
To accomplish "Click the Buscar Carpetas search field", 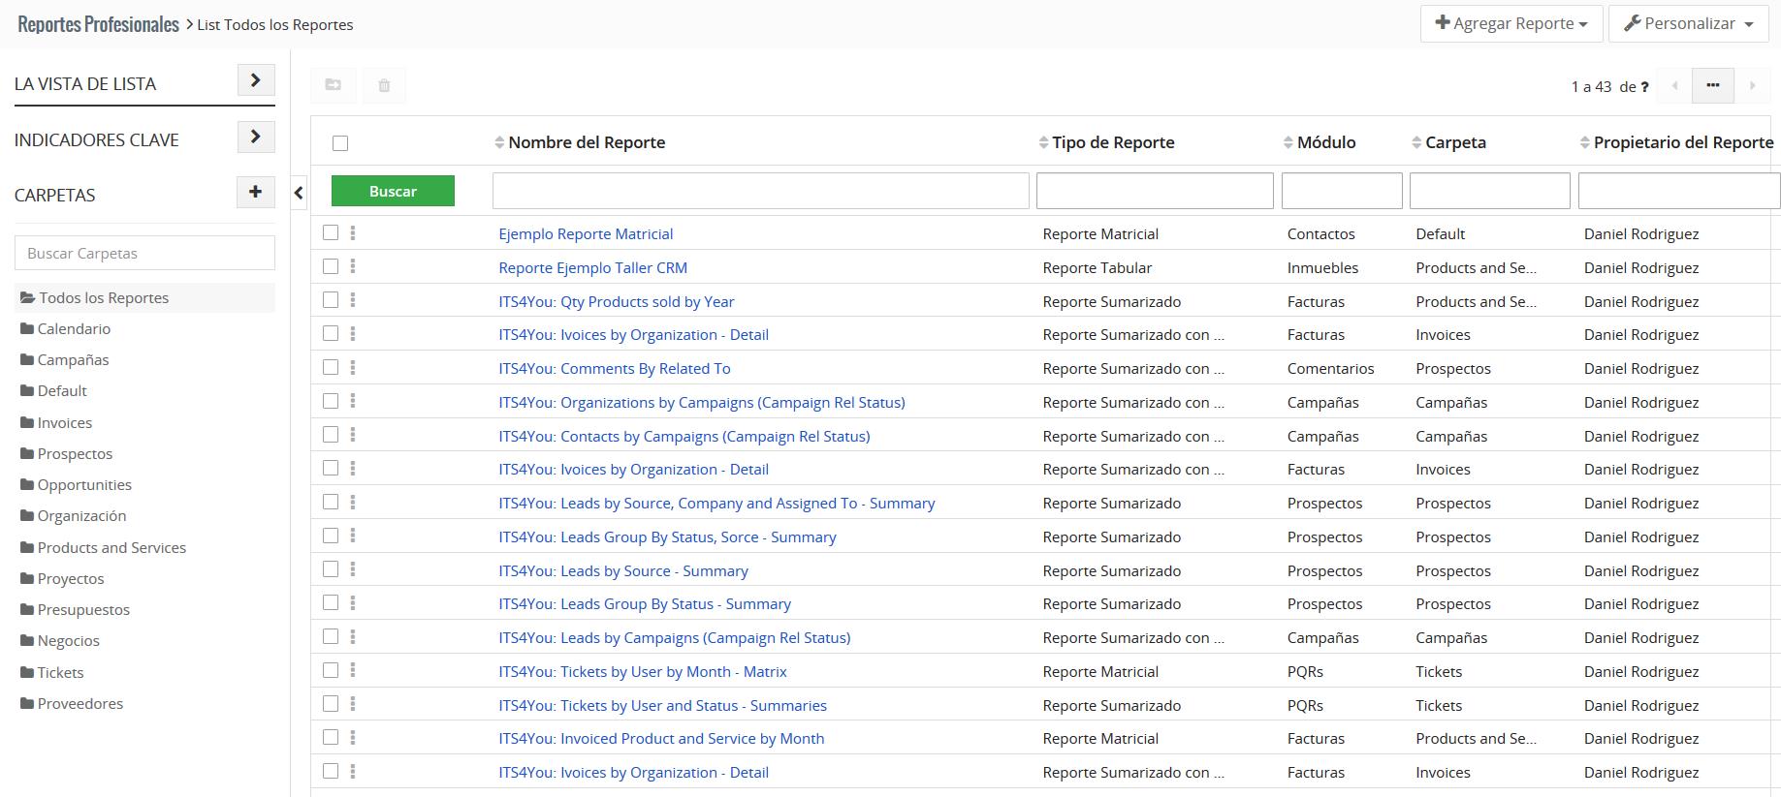I will (144, 254).
